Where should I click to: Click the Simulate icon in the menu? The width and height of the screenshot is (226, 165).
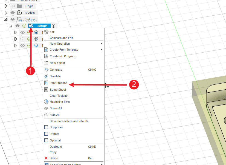pos(46,76)
